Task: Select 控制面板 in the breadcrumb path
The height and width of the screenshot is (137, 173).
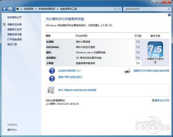Action: pyautogui.click(x=29, y=9)
